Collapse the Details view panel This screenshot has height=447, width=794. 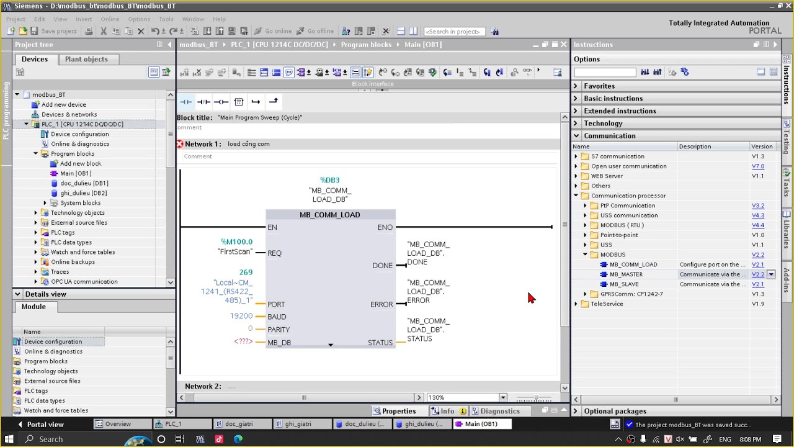tap(17, 294)
